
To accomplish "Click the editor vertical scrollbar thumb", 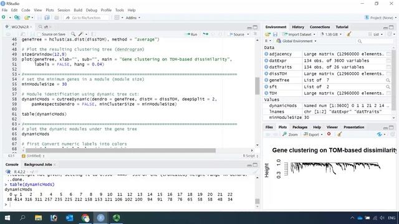I will [x=257, y=86].
